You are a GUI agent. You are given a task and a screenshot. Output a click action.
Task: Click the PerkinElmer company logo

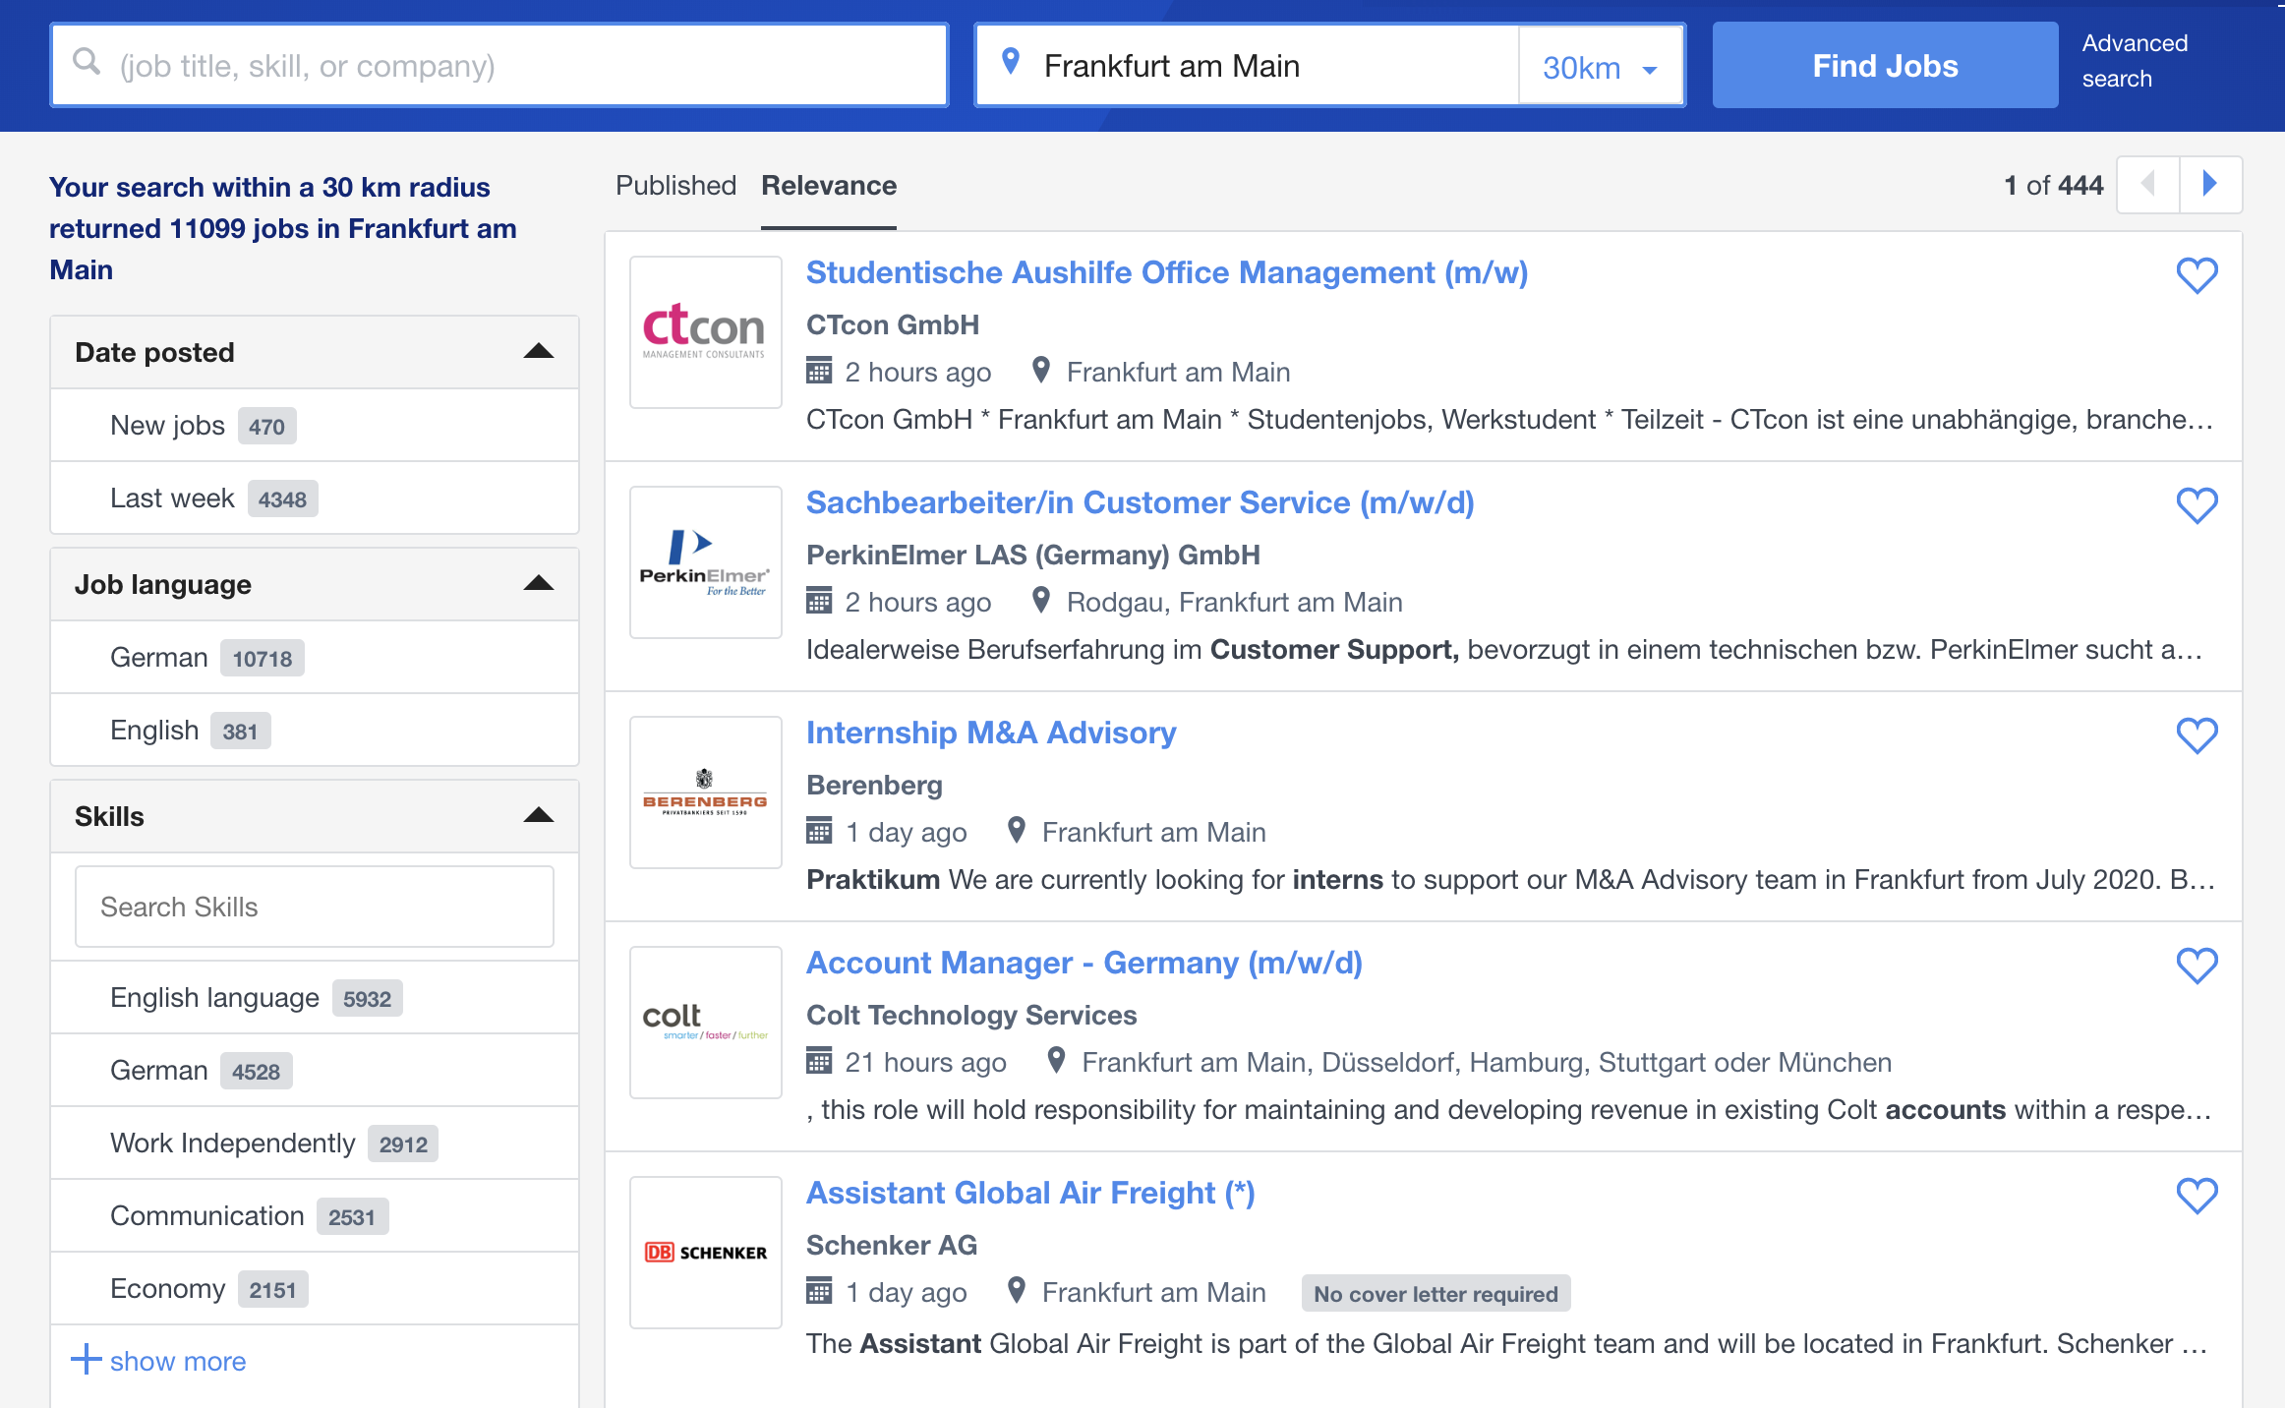tap(705, 562)
